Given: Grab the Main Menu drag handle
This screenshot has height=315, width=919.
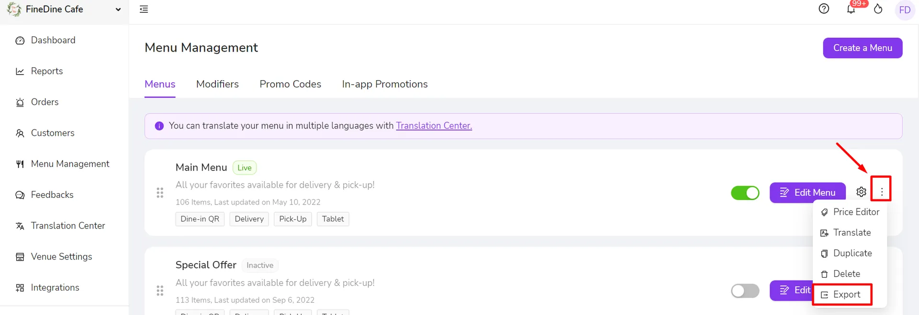Looking at the screenshot, I should (160, 193).
